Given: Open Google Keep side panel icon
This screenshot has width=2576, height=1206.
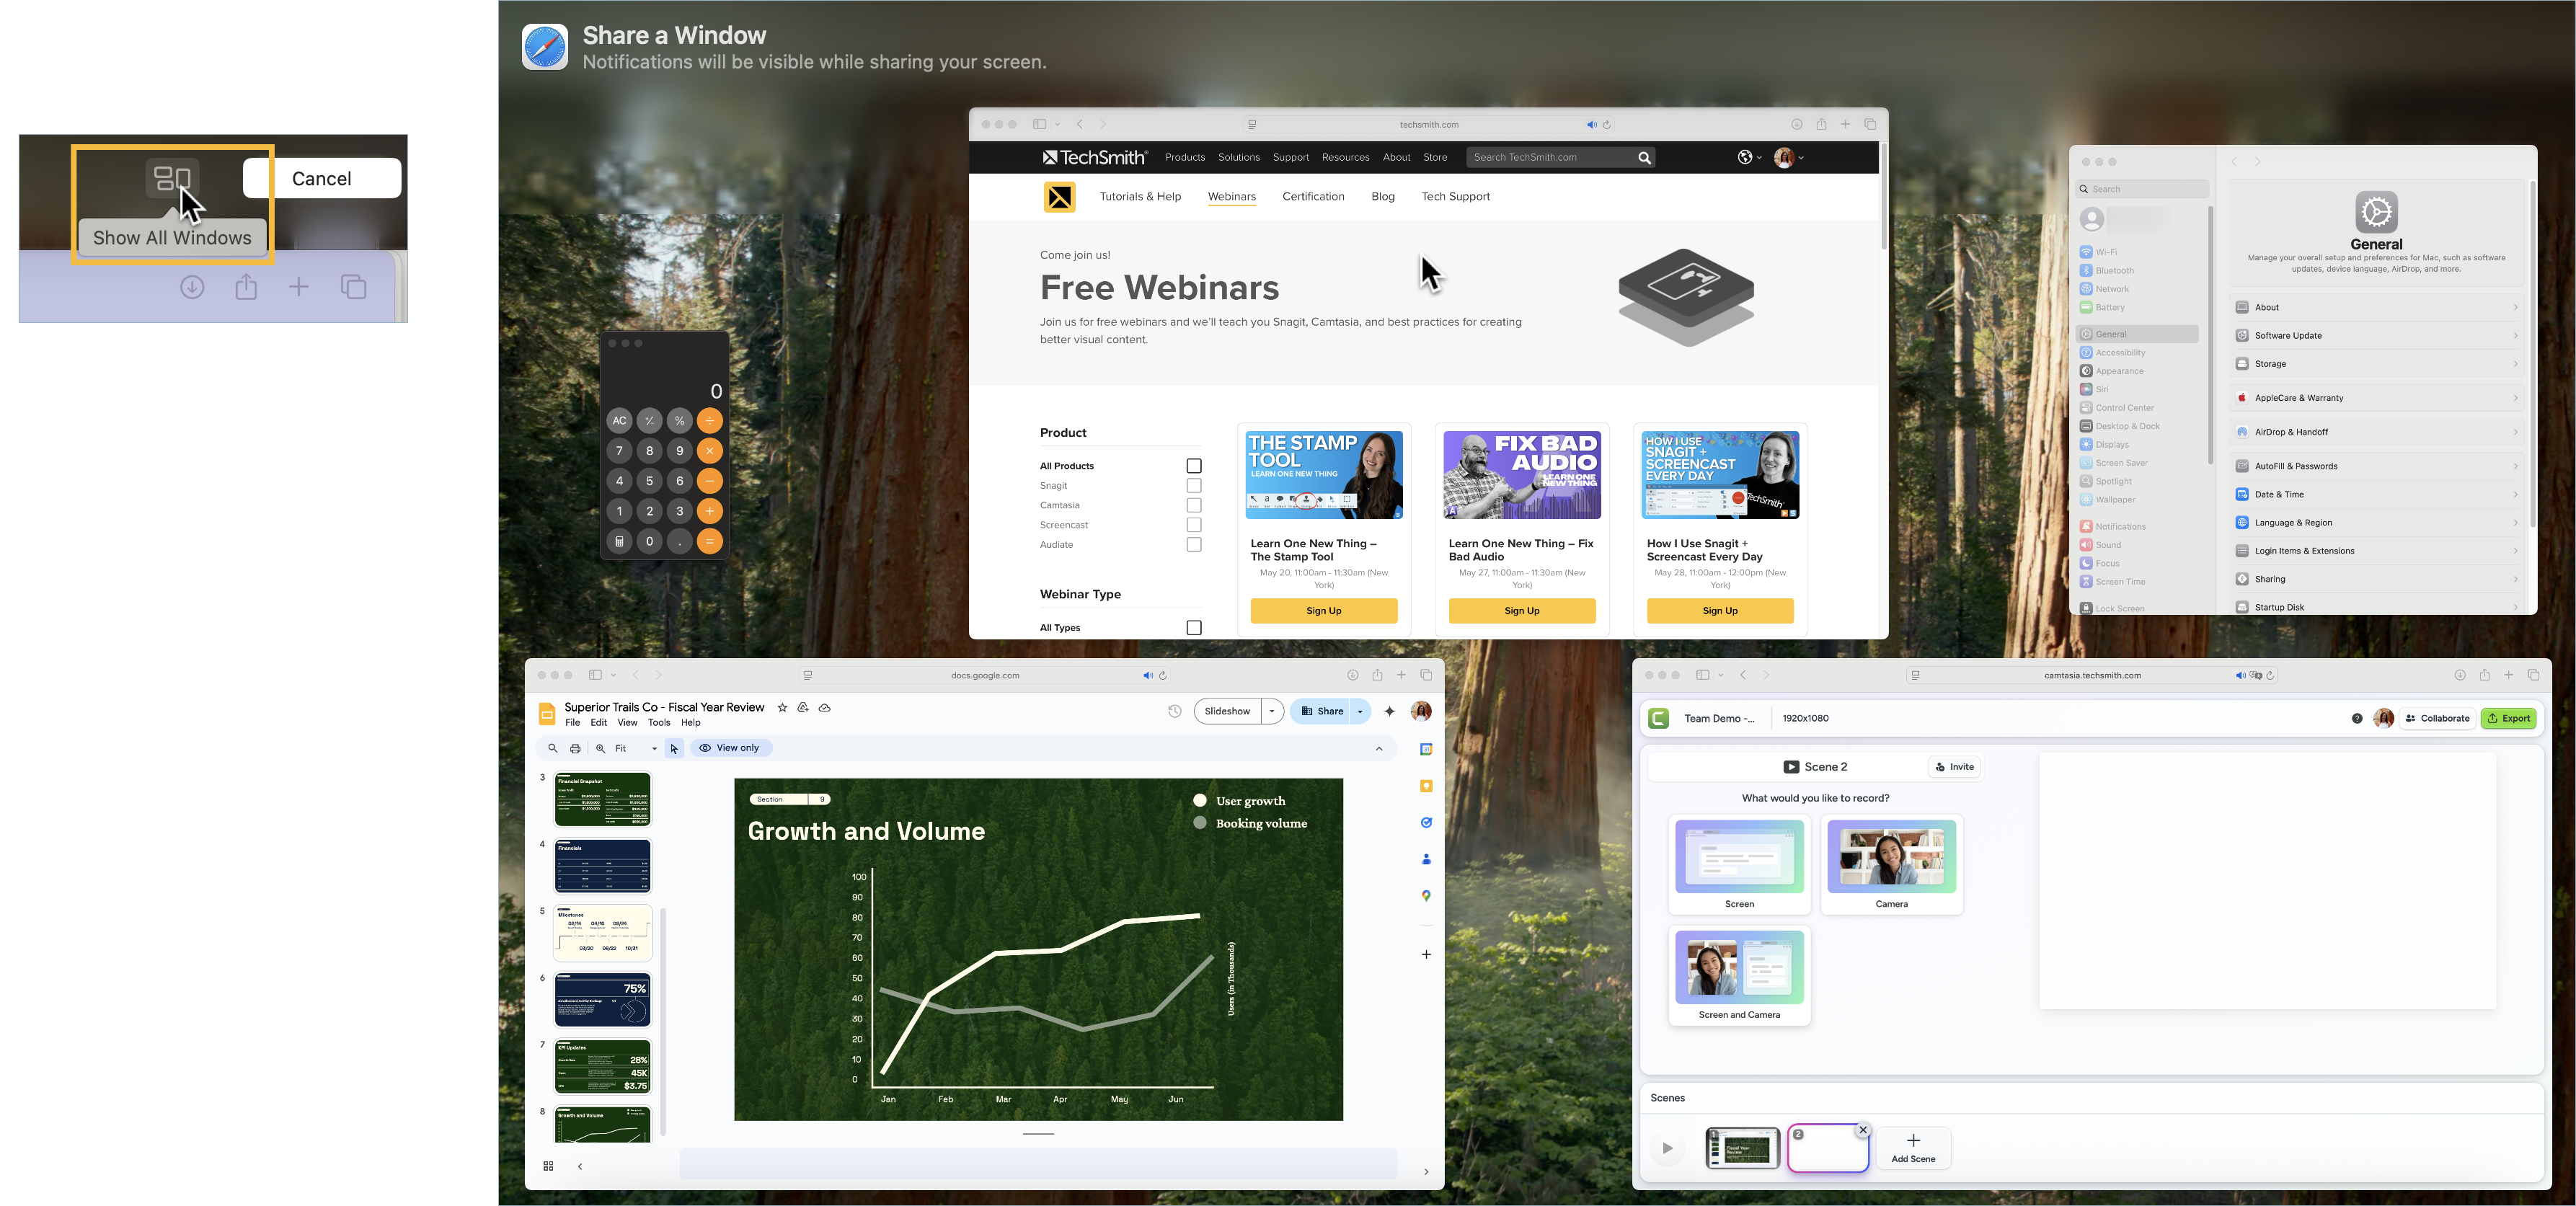Looking at the screenshot, I should pyautogui.click(x=1426, y=786).
